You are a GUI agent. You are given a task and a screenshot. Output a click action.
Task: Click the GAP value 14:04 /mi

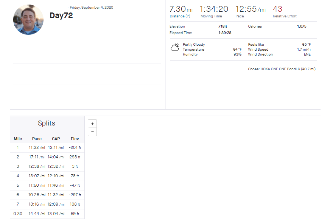pos(56,157)
